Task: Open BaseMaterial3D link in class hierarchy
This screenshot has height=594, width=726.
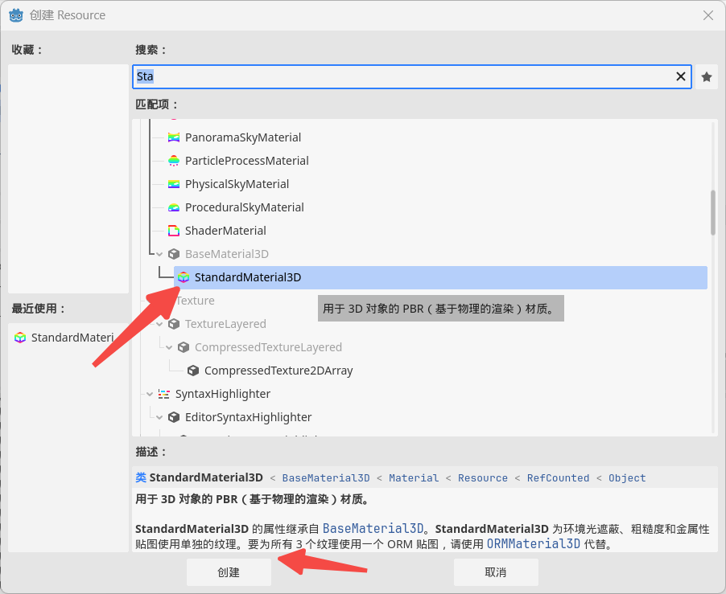Action: coord(326,478)
